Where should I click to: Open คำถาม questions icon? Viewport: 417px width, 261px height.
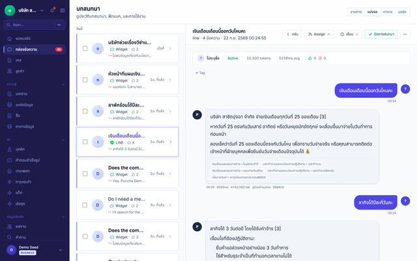pos(10,237)
